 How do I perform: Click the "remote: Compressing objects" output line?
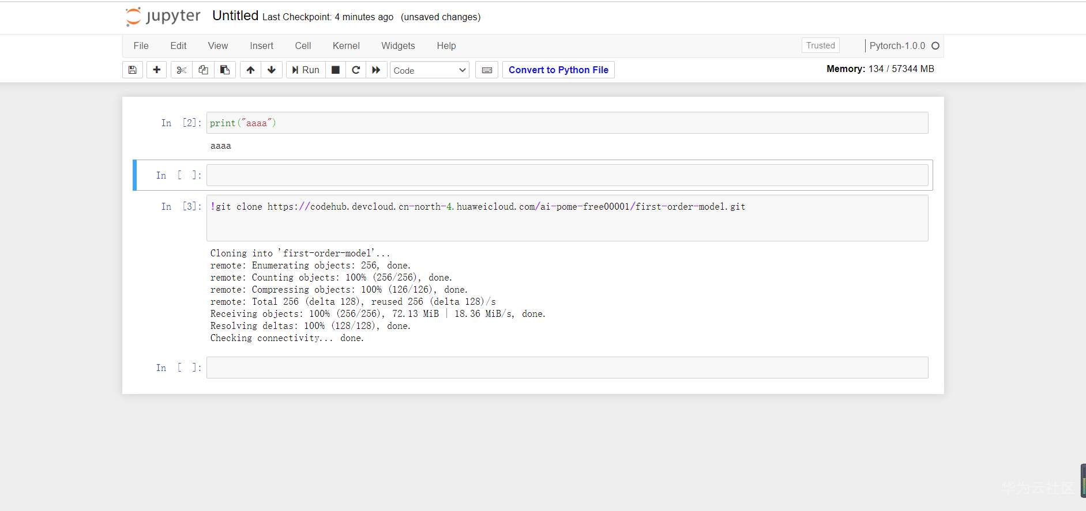coord(339,290)
